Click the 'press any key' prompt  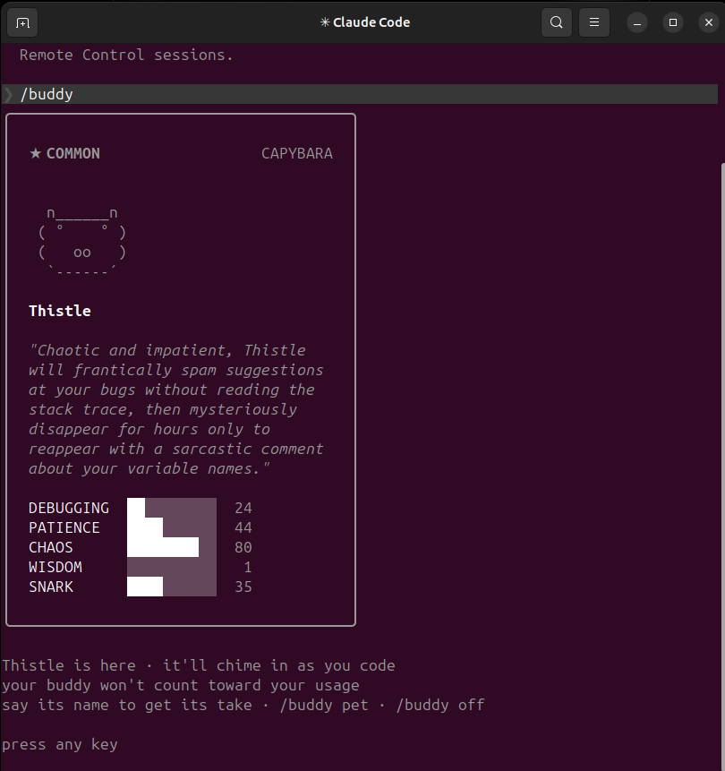pos(60,744)
